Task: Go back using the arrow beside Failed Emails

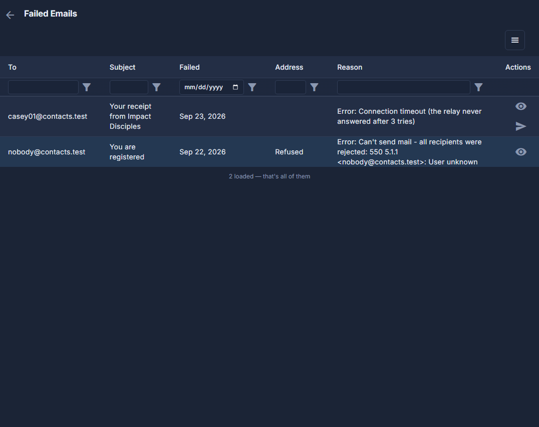Action: point(10,15)
